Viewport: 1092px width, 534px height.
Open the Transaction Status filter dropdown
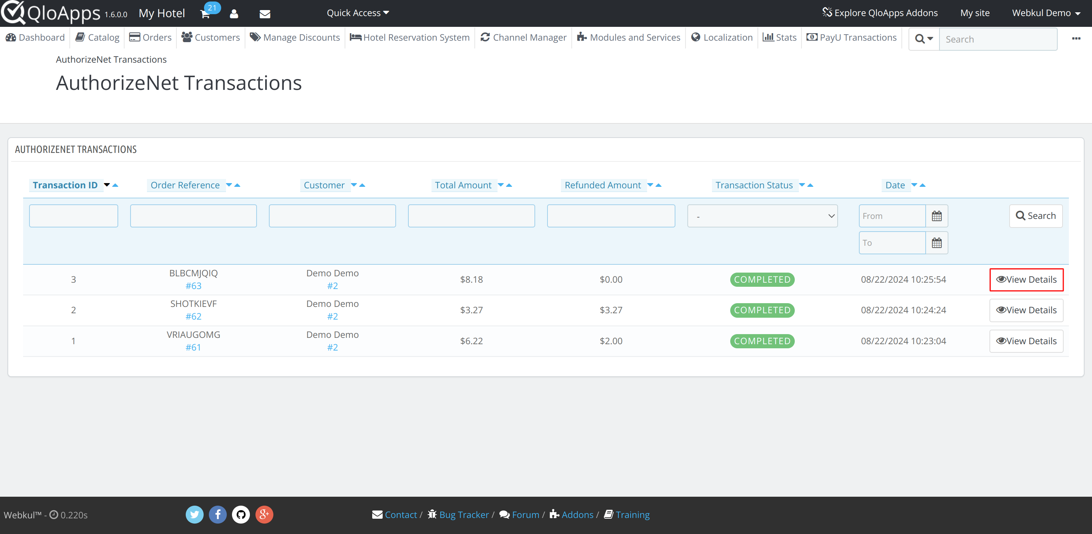[762, 216]
